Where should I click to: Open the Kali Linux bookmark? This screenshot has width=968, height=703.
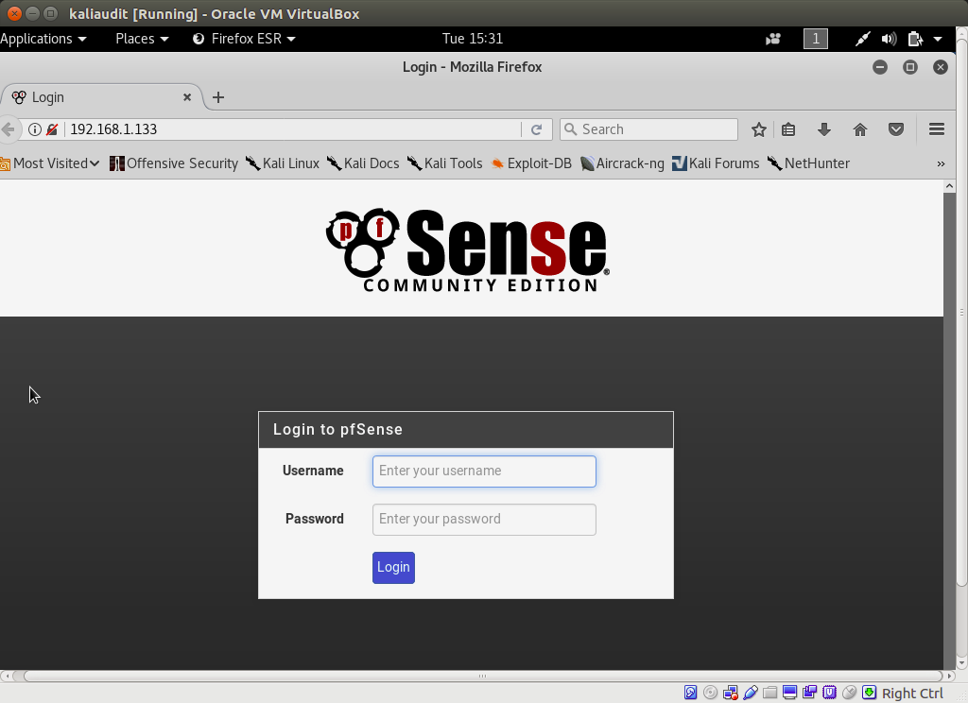tap(283, 163)
